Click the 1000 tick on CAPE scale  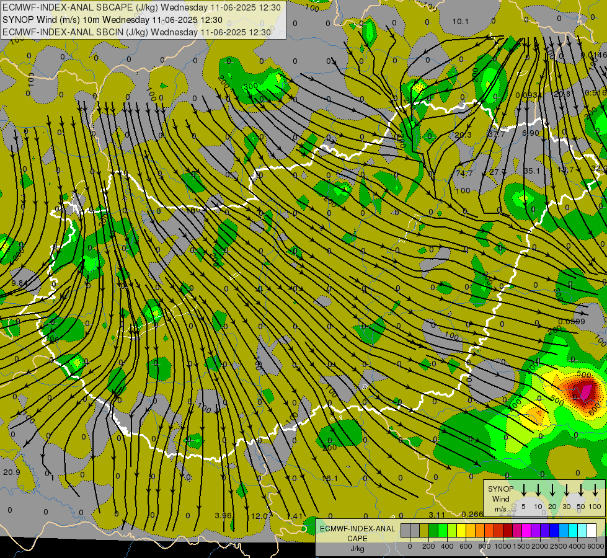[x=503, y=546]
